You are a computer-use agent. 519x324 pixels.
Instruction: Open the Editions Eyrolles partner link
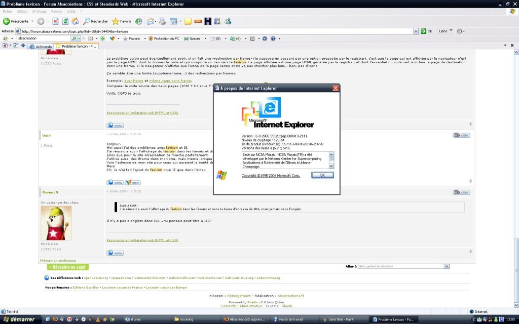tap(86, 288)
